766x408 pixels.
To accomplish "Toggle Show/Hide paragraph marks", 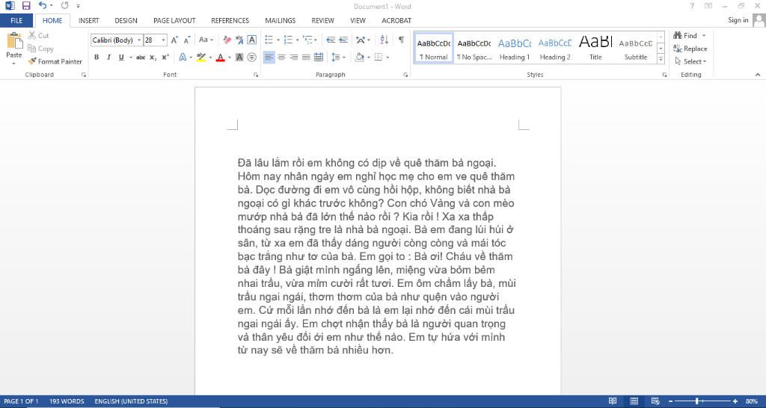I will (401, 40).
